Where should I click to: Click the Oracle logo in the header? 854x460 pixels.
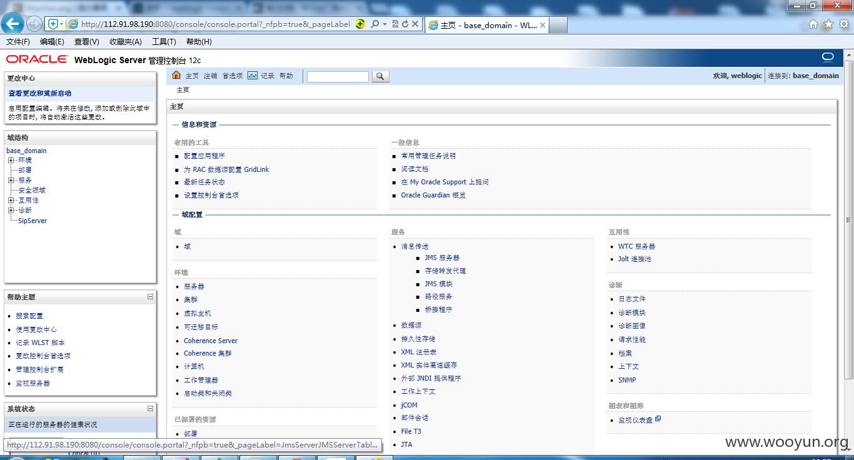[37, 59]
